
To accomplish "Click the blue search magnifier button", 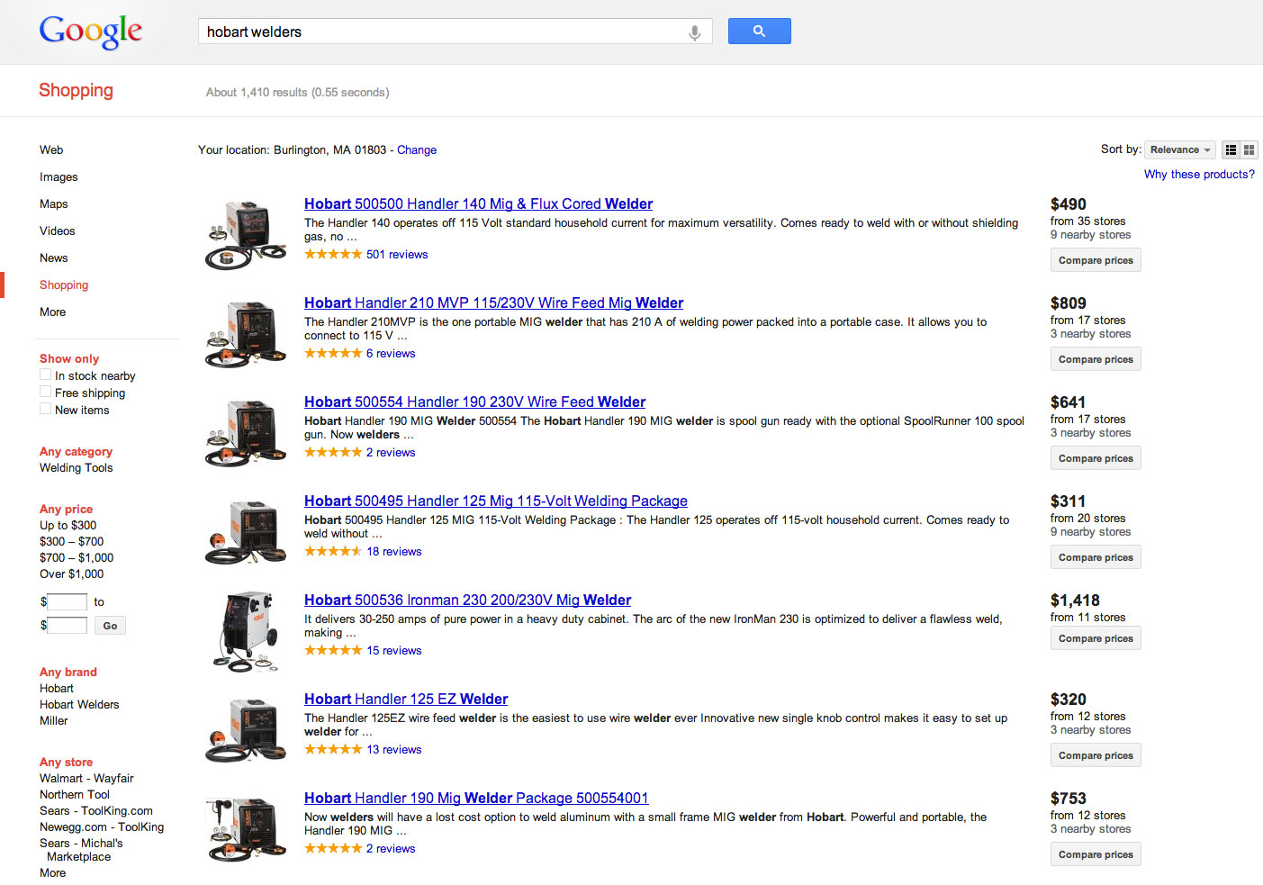I will click(759, 32).
